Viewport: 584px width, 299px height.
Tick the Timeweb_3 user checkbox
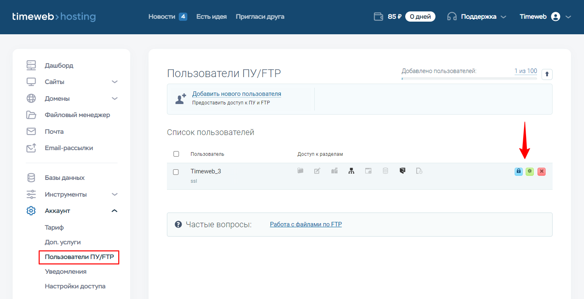coord(176,172)
